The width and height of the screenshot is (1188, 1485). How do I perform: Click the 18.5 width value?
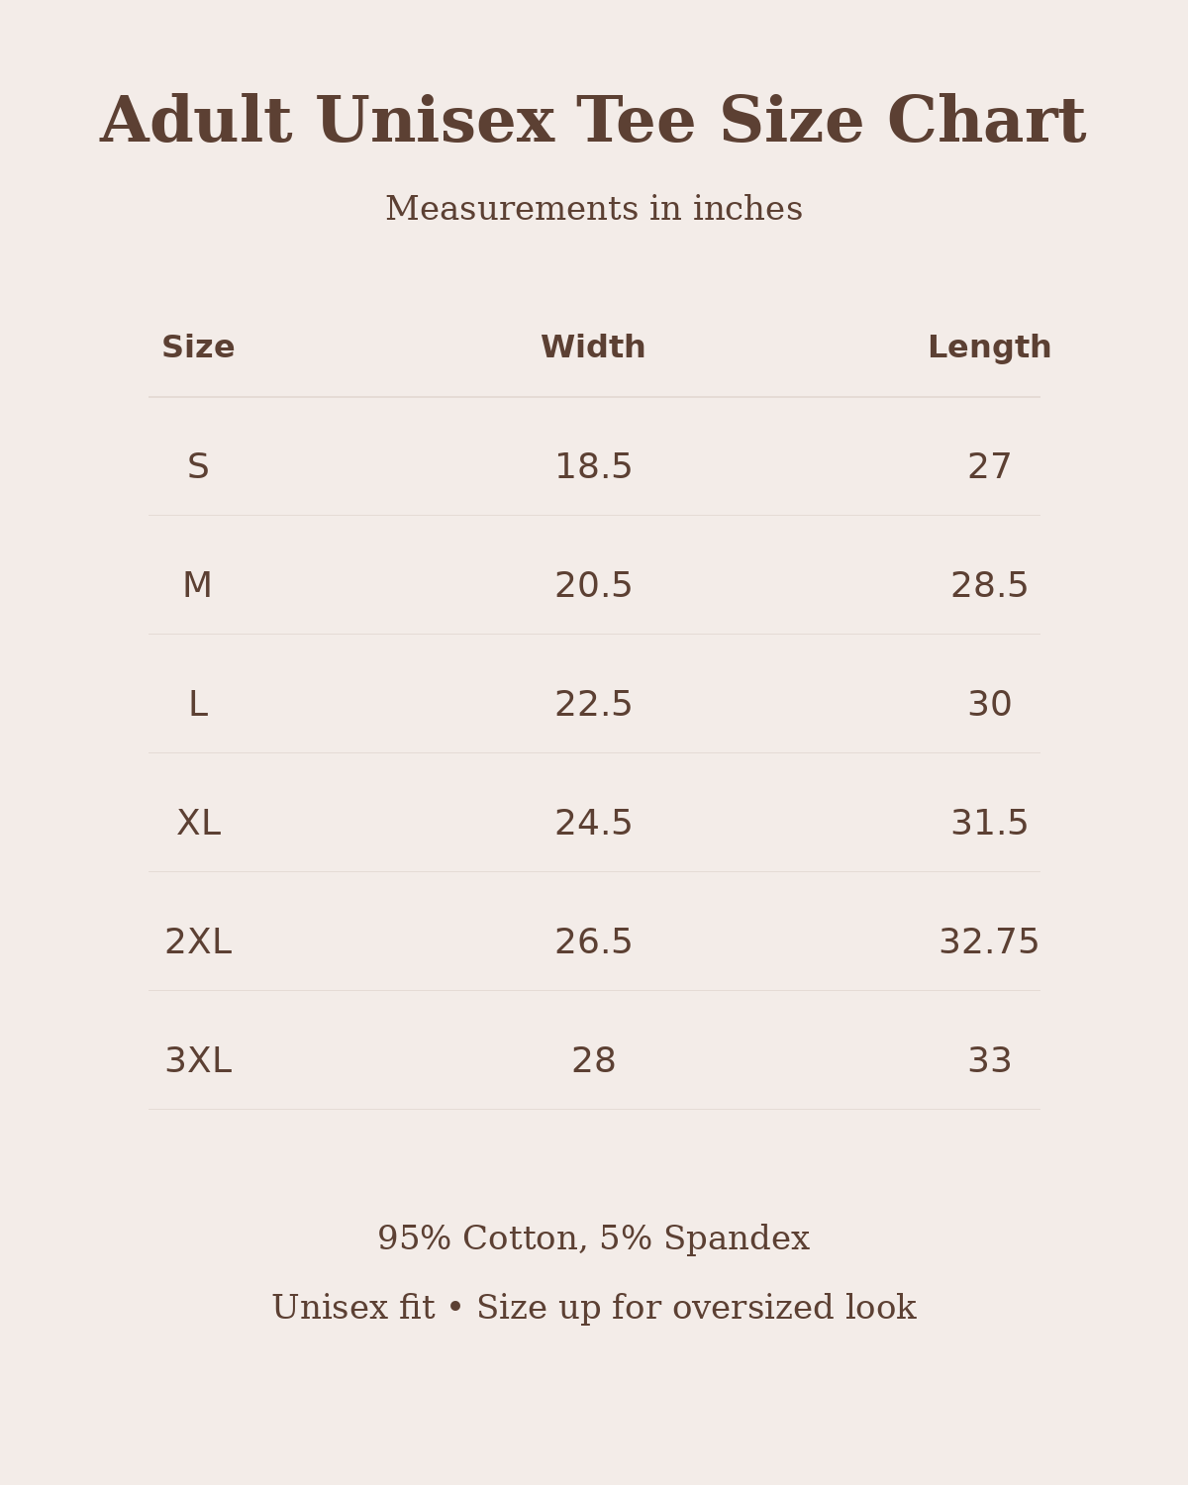tap(593, 467)
